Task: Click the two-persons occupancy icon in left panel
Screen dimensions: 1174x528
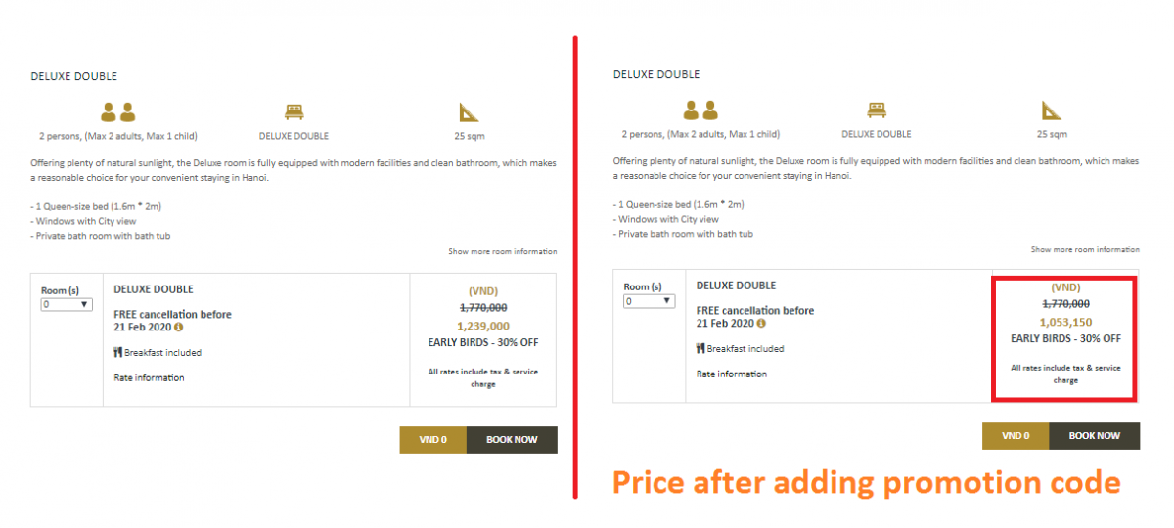Action: click(x=117, y=111)
